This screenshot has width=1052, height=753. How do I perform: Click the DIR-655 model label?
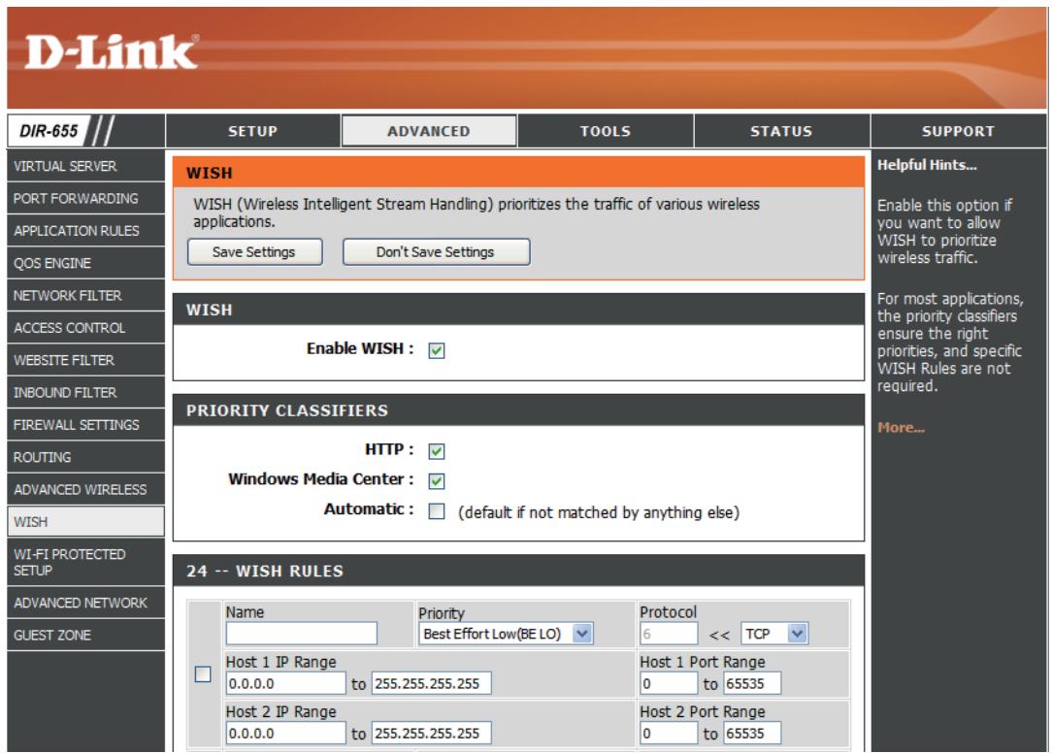coord(49,130)
